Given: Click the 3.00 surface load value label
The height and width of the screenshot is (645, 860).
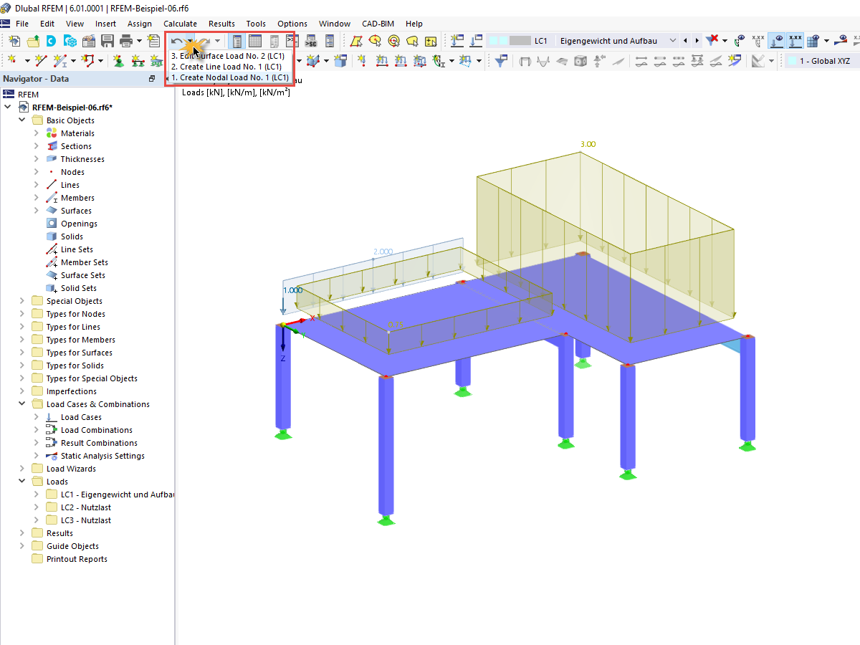Looking at the screenshot, I should pyautogui.click(x=588, y=144).
